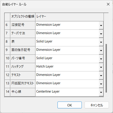Screen dimensions: 113x113
Task: Select row number 13 header
Action: [7, 84]
